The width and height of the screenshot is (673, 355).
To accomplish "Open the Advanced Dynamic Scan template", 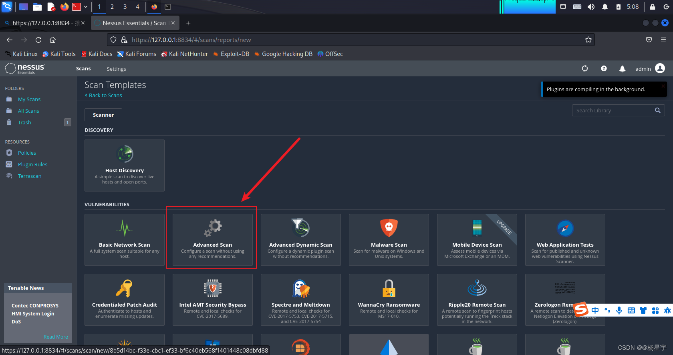I will [301, 240].
